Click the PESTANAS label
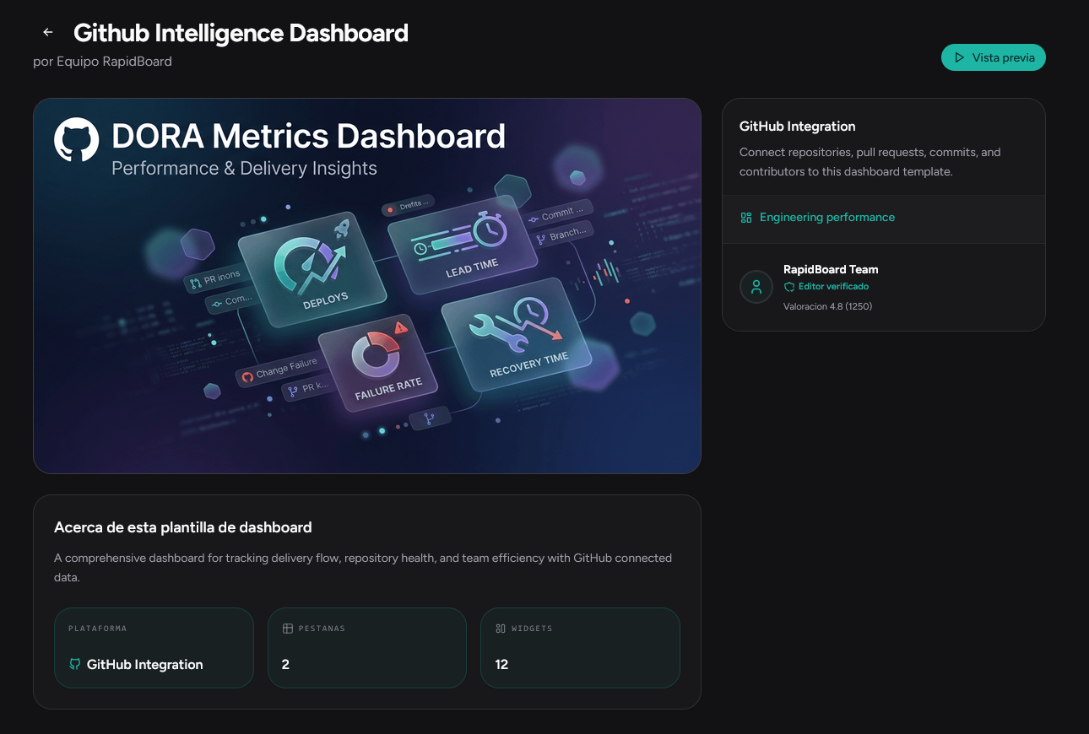The width and height of the screenshot is (1089, 734). [x=322, y=629]
